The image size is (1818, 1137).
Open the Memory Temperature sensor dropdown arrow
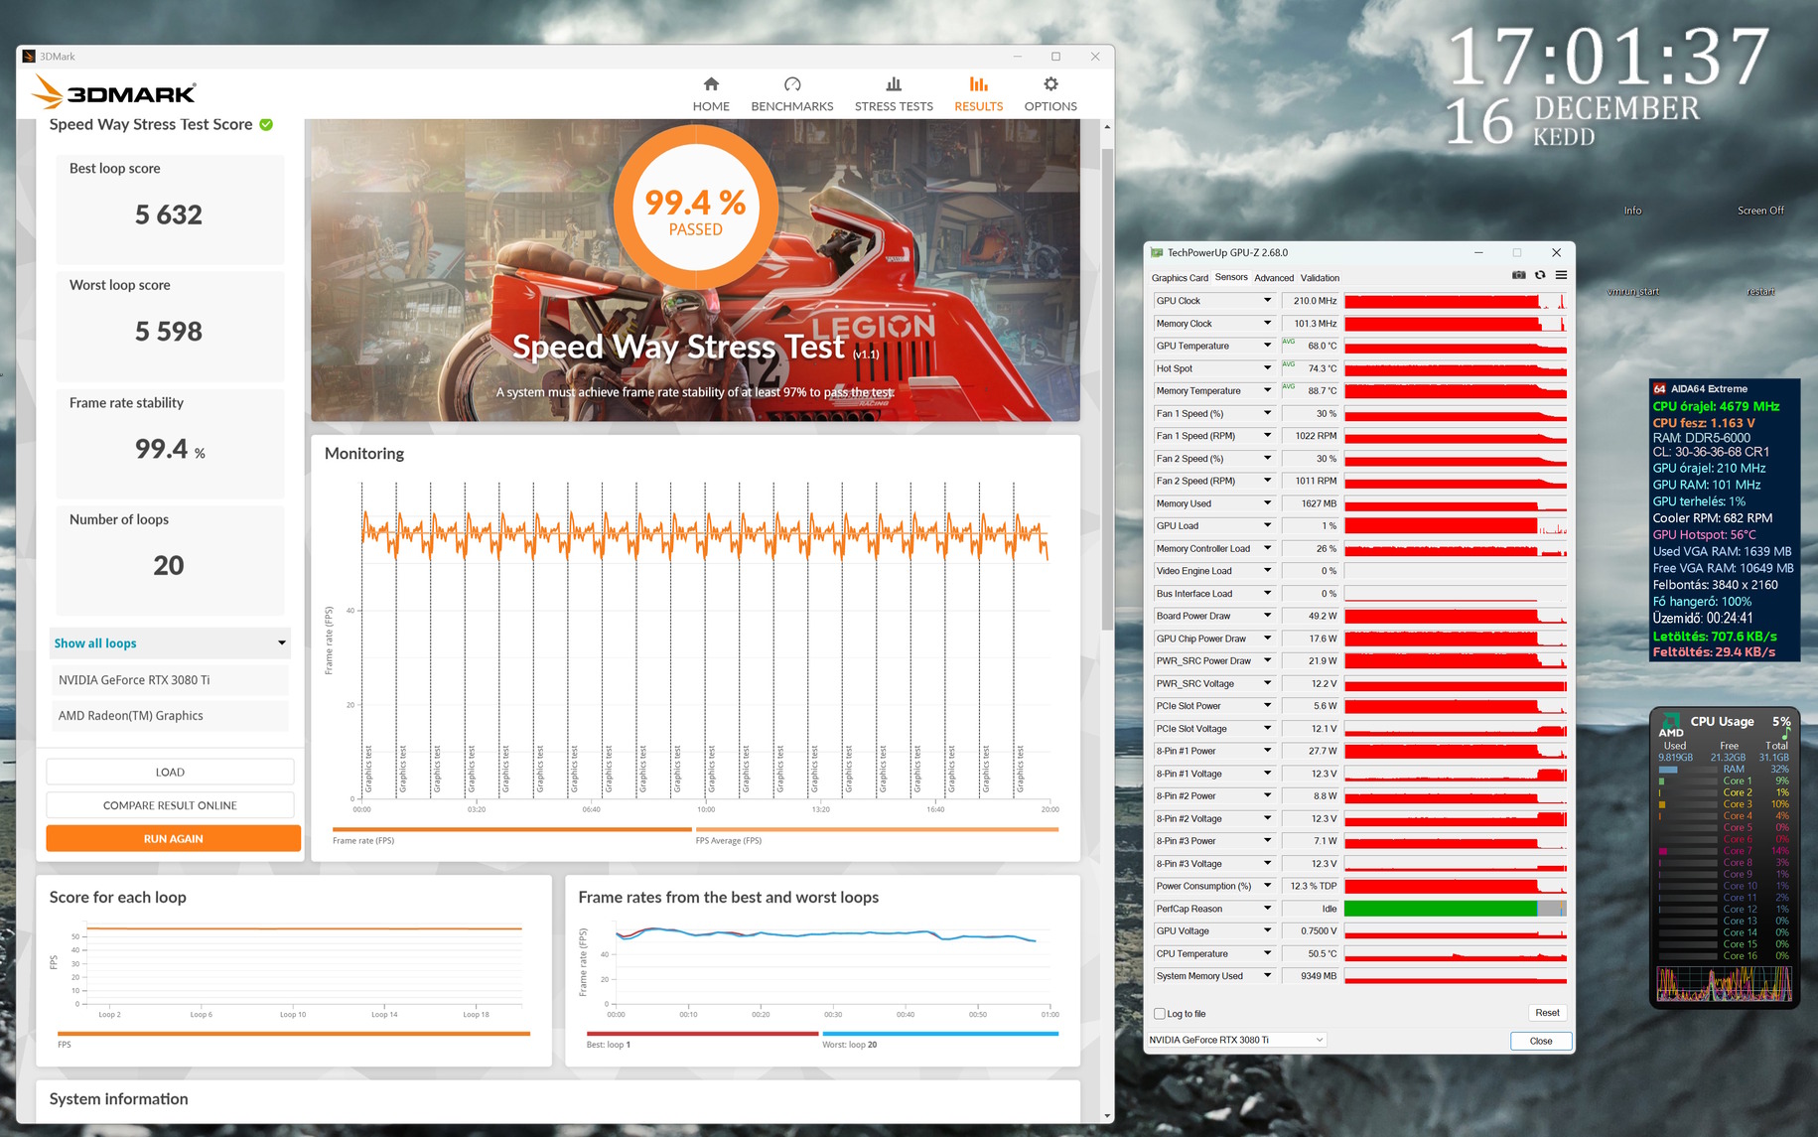pyautogui.click(x=1267, y=391)
